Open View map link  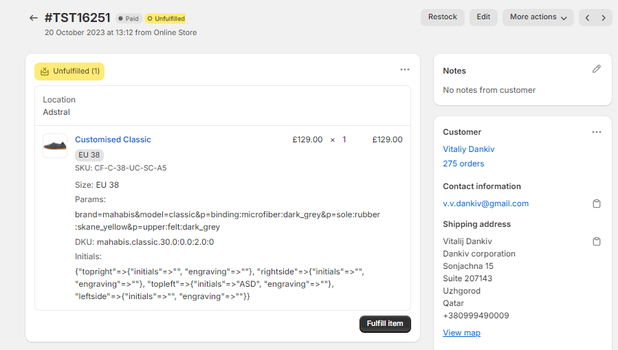coord(461,333)
